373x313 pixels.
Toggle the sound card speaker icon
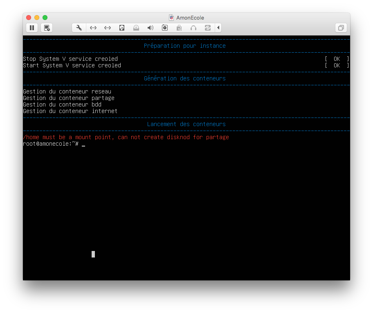tap(151, 28)
